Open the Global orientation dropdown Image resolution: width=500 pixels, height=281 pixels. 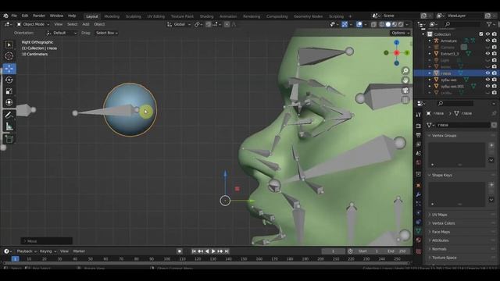tap(179, 24)
